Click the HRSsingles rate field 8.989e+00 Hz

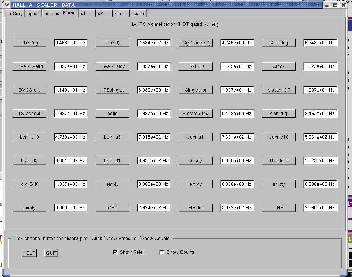pos(154,90)
